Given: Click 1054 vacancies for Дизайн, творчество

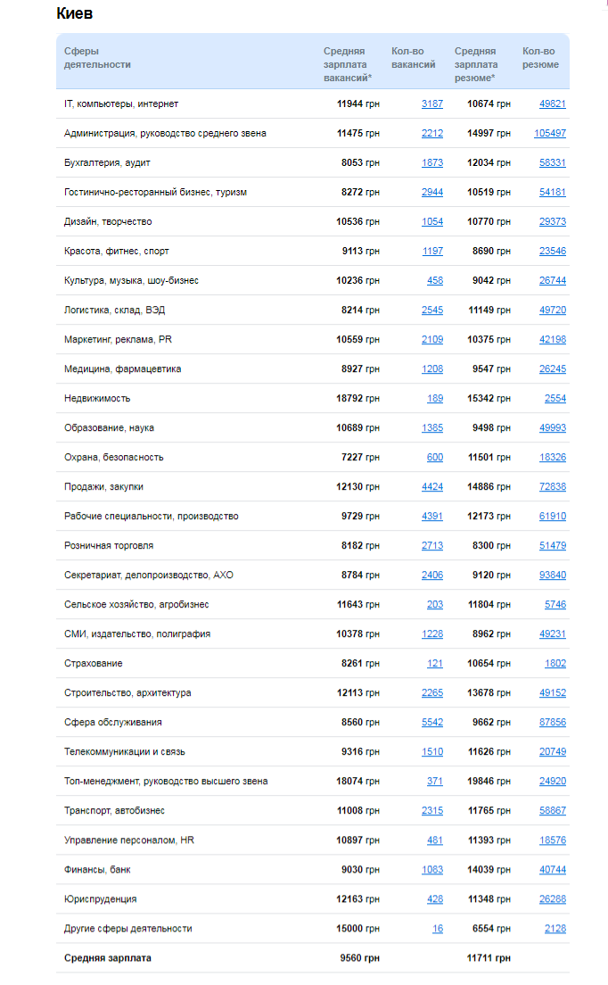Looking at the screenshot, I should (x=431, y=221).
